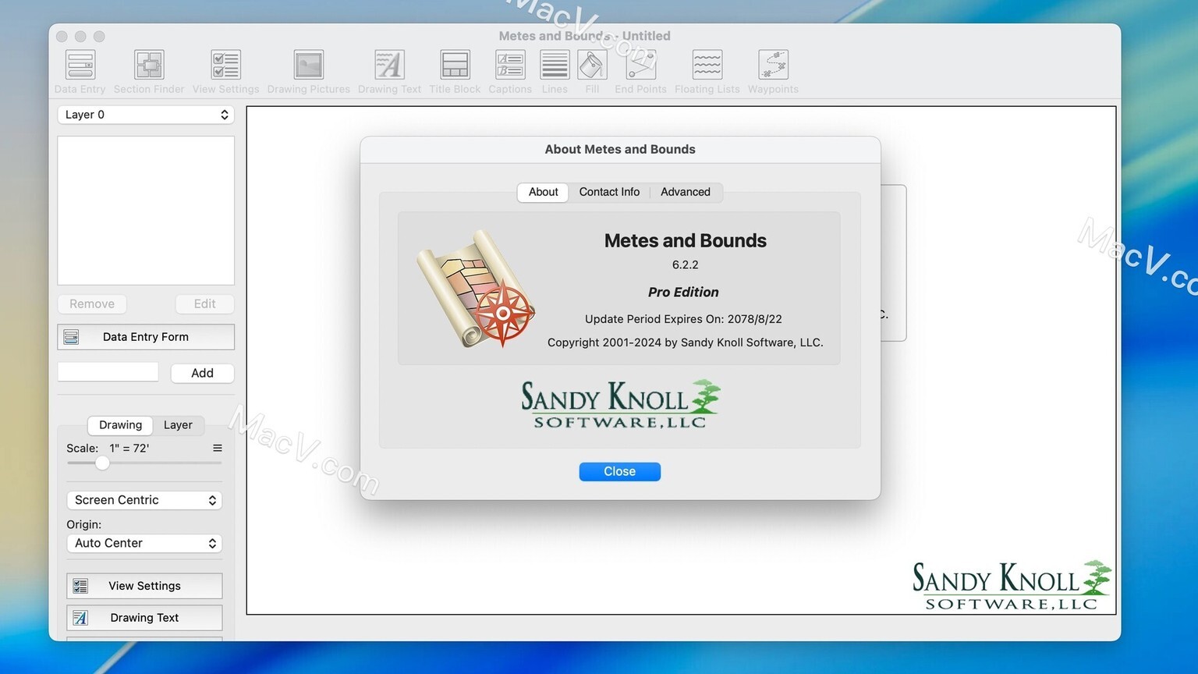Click the Sandy Knoll logo on canvas
The height and width of the screenshot is (674, 1198).
1012,585
